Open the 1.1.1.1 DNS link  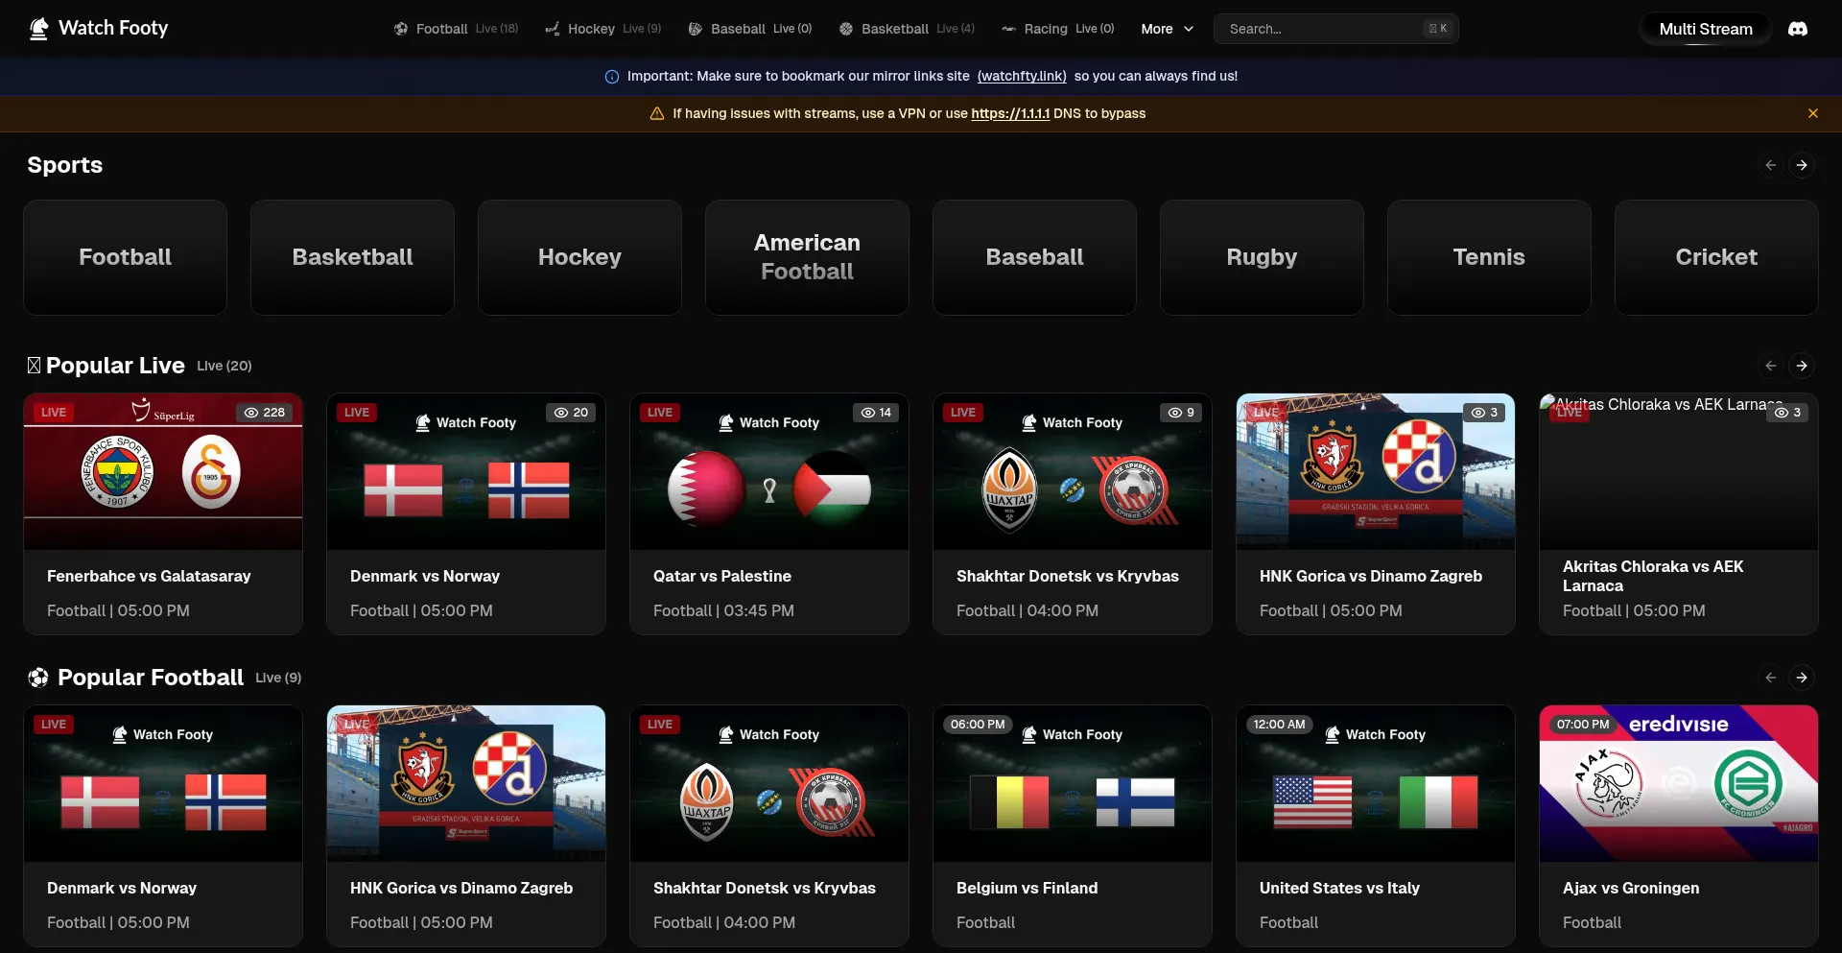coord(1010,113)
